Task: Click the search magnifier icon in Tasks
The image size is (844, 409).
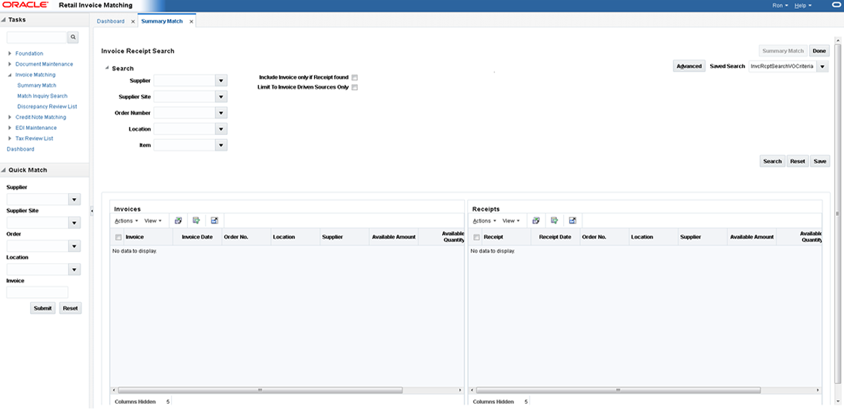Action: [73, 38]
